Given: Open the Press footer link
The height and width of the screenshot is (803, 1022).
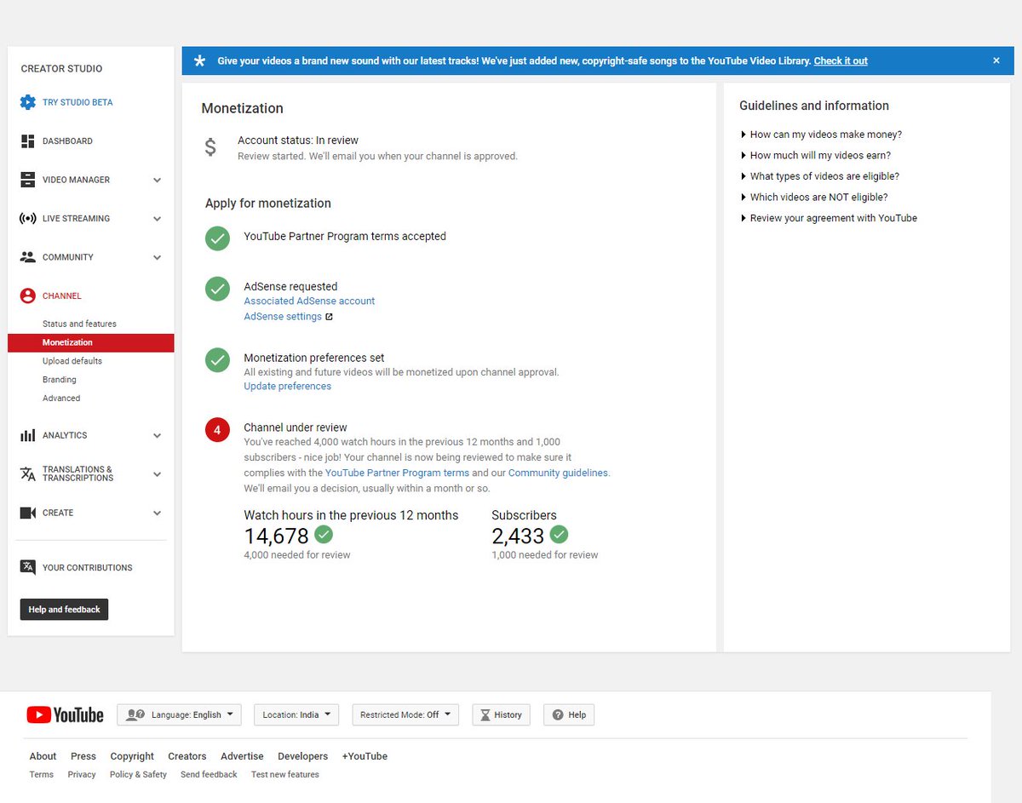Looking at the screenshot, I should (83, 756).
